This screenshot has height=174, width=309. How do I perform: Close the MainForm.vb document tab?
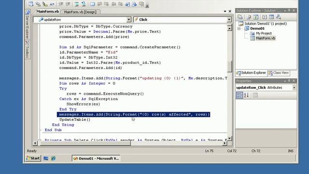[x=230, y=12]
